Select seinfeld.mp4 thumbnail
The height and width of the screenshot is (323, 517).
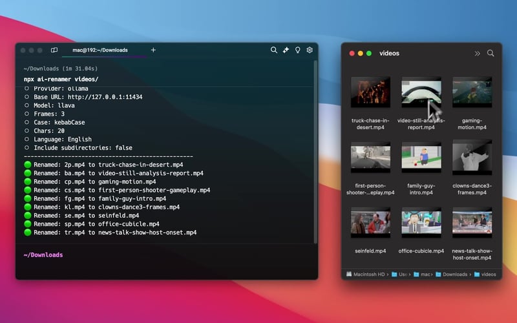[x=370, y=222]
